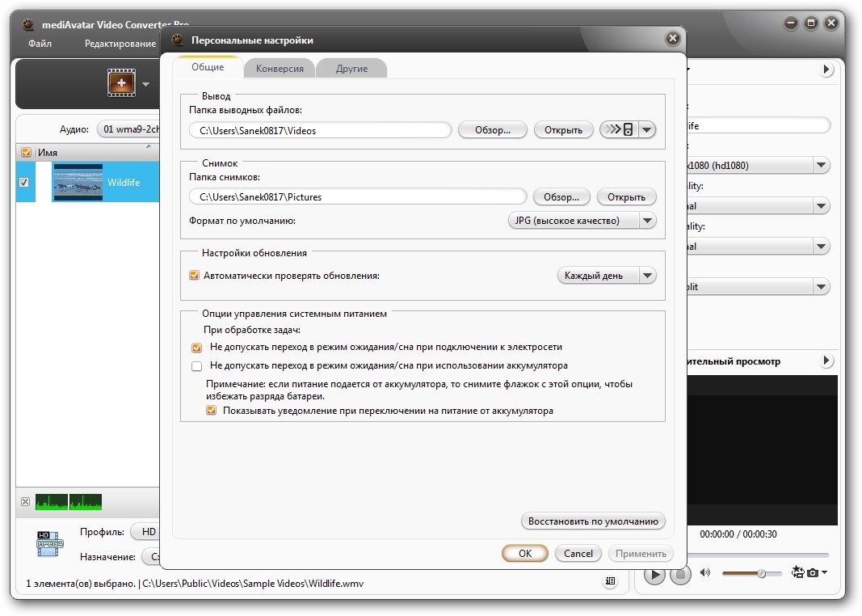The height and width of the screenshot is (616, 862).
Task: Click Восстановить по умолчанию button
Action: (x=593, y=521)
